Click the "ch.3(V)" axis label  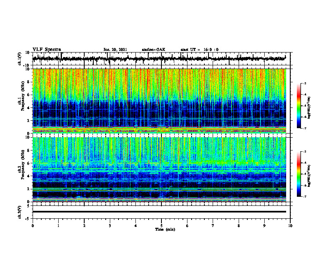pos(20,212)
